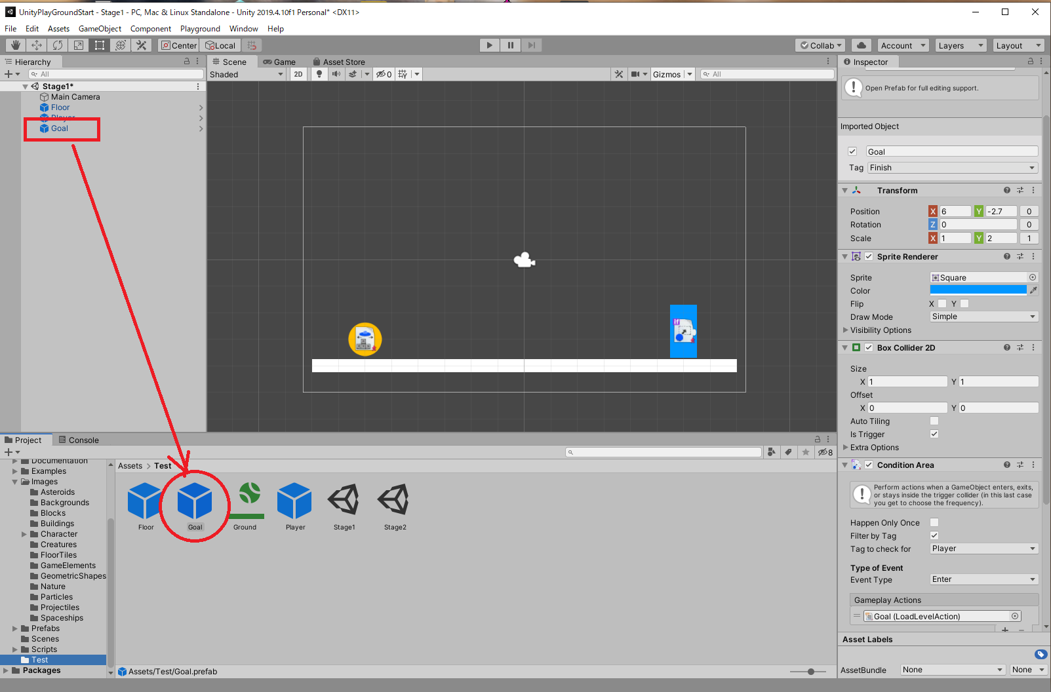Open the Tag dropdown showing Finish
This screenshot has height=692, width=1051.
coord(953,168)
